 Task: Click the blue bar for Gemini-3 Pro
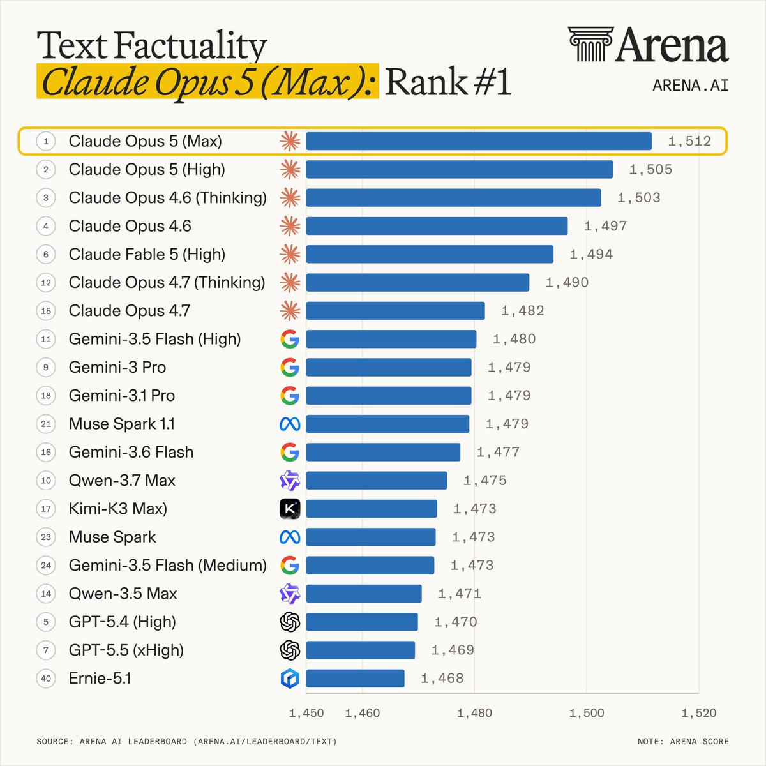(x=389, y=367)
